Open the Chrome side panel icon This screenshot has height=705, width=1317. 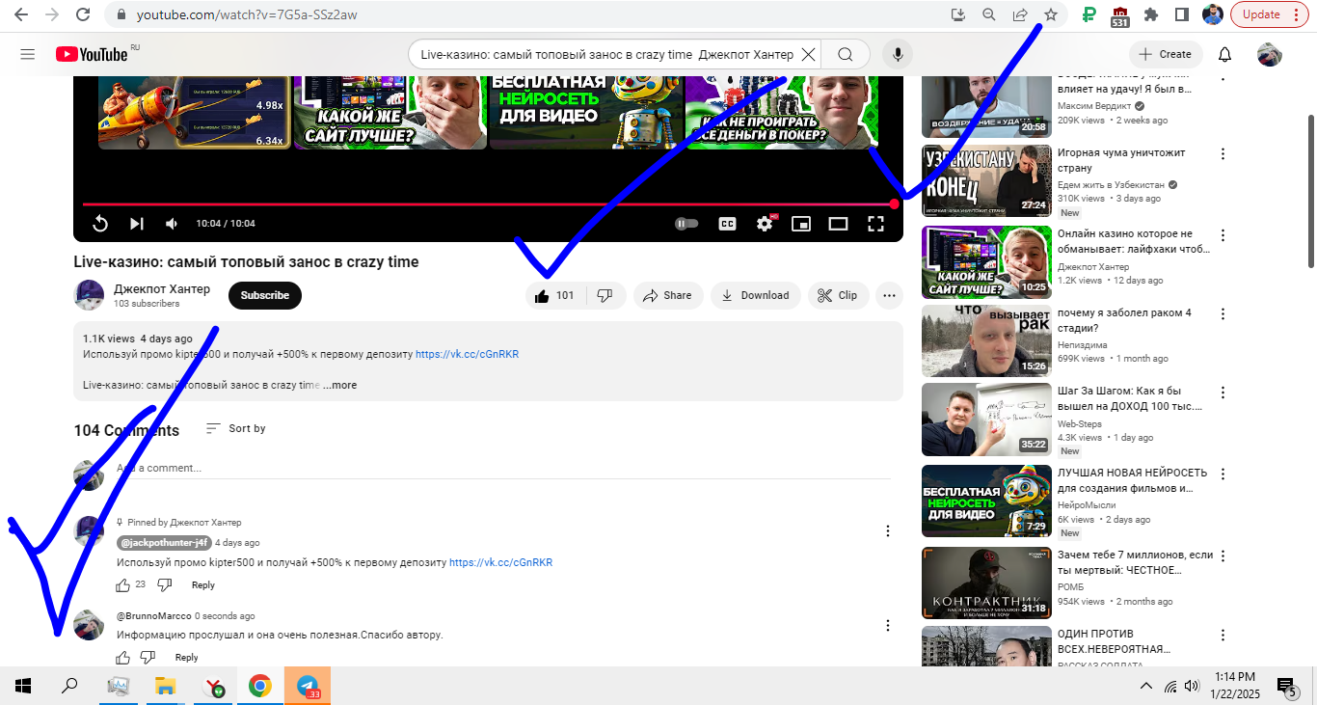tap(1181, 14)
